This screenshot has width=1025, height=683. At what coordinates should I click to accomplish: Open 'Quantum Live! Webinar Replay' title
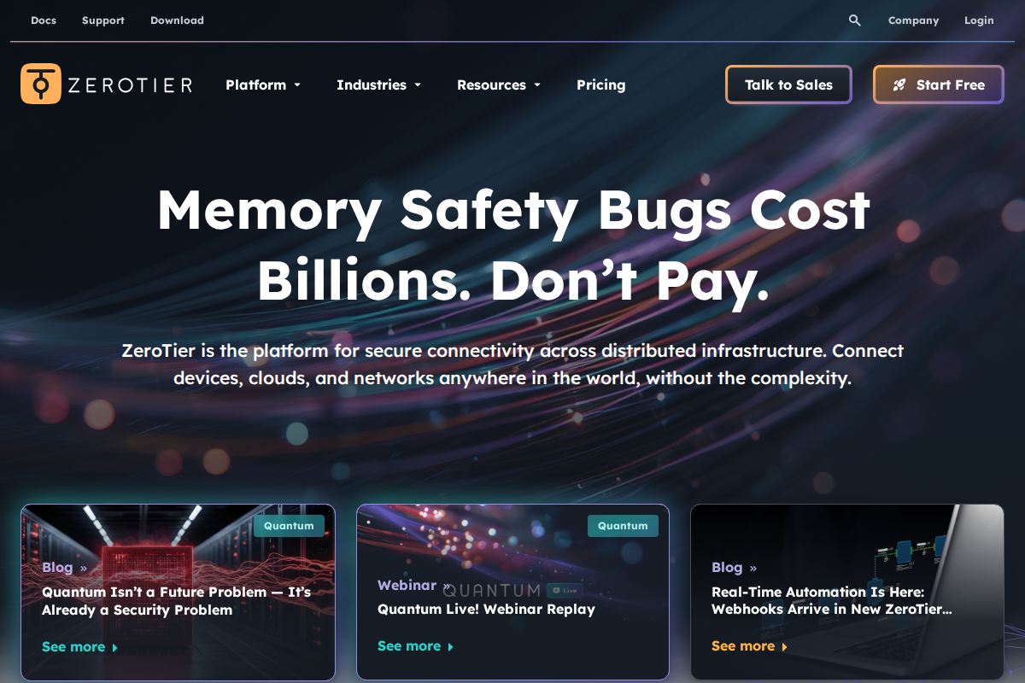click(486, 610)
